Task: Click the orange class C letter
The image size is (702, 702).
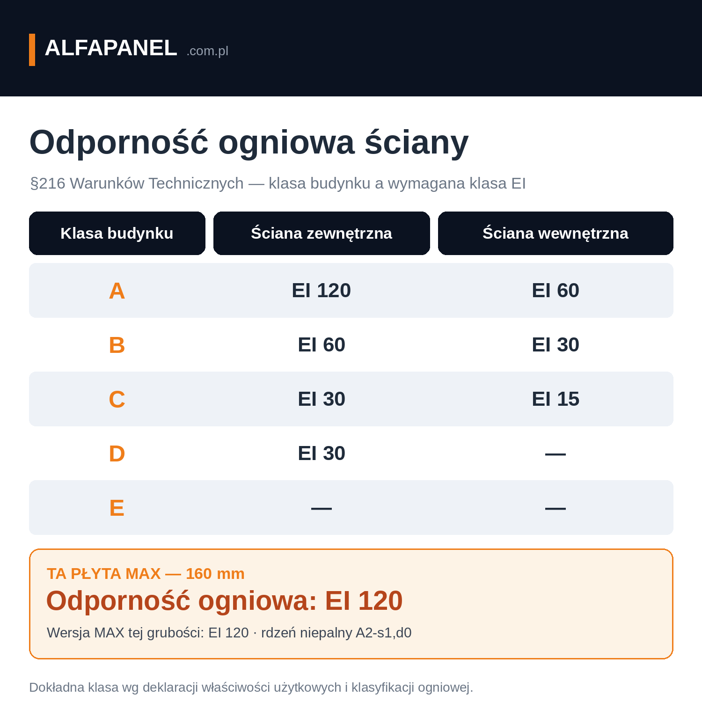Action: coord(117,399)
